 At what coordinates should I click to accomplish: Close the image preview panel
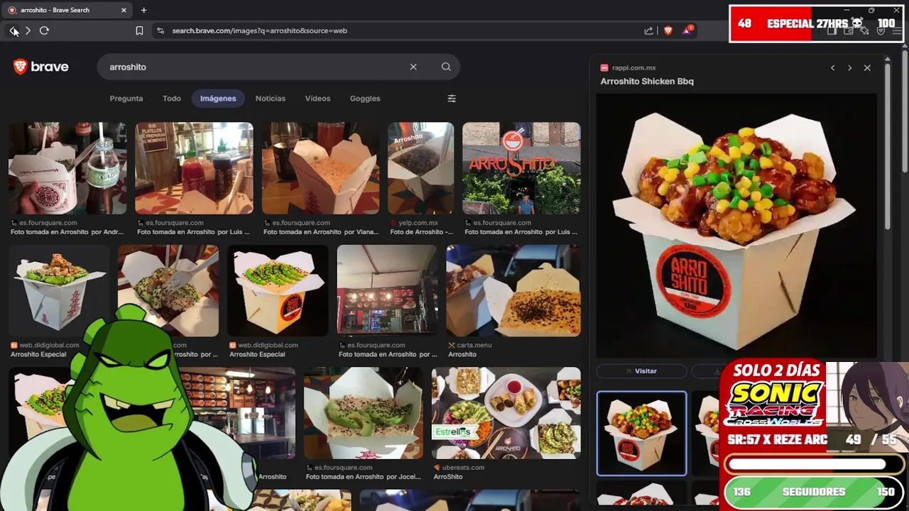pos(867,67)
